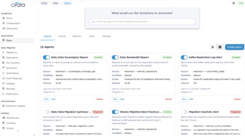Click the Home icon in sidebar
Image resolution: width=245 pixels, height=136 pixels.
pyautogui.click(x=4, y=18)
